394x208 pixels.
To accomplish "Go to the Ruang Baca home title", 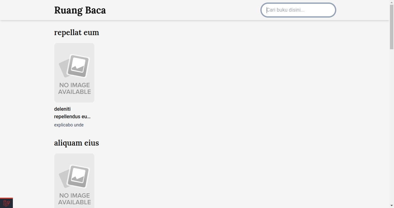I will pos(80,10).
